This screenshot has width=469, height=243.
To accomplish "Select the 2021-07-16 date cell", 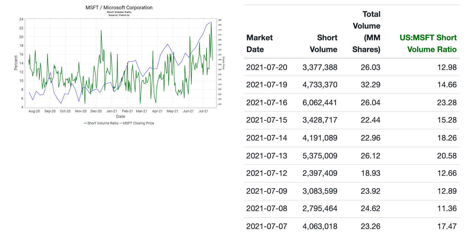I will tap(267, 102).
